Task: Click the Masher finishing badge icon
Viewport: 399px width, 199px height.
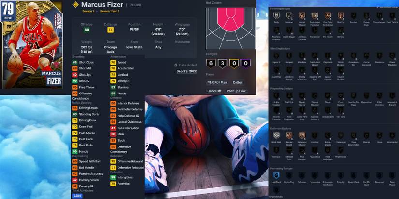Action: pos(289,16)
